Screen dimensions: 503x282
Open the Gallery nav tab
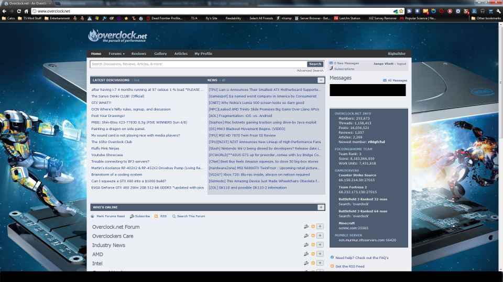160,54
